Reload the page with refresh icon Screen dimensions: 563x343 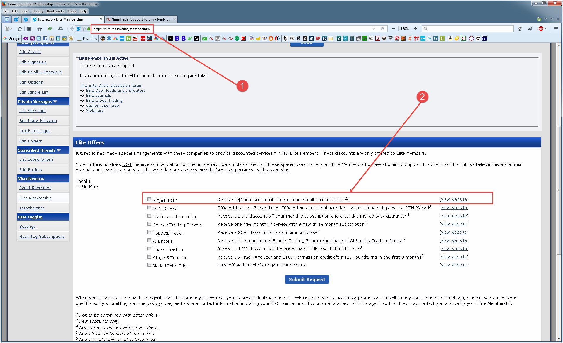click(x=382, y=29)
